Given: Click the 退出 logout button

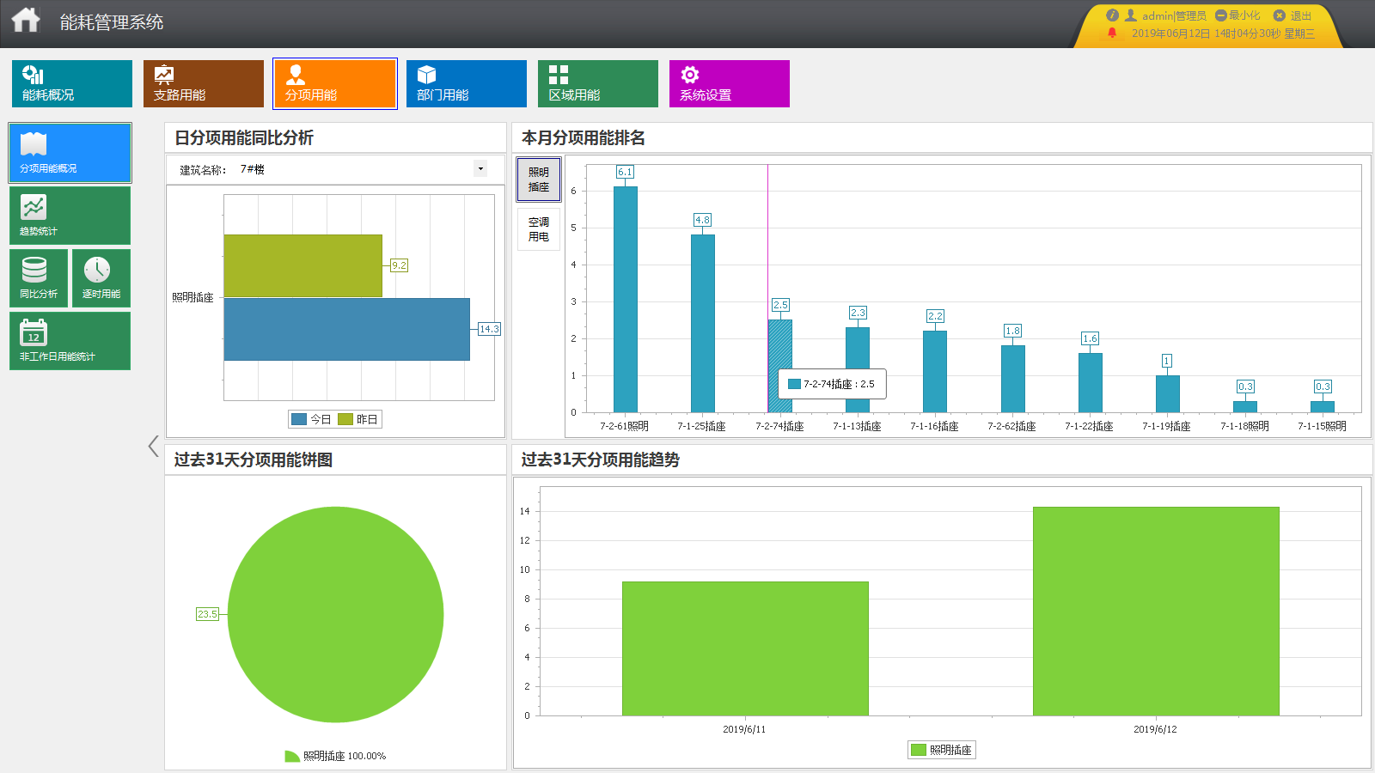Looking at the screenshot, I should point(1292,15).
